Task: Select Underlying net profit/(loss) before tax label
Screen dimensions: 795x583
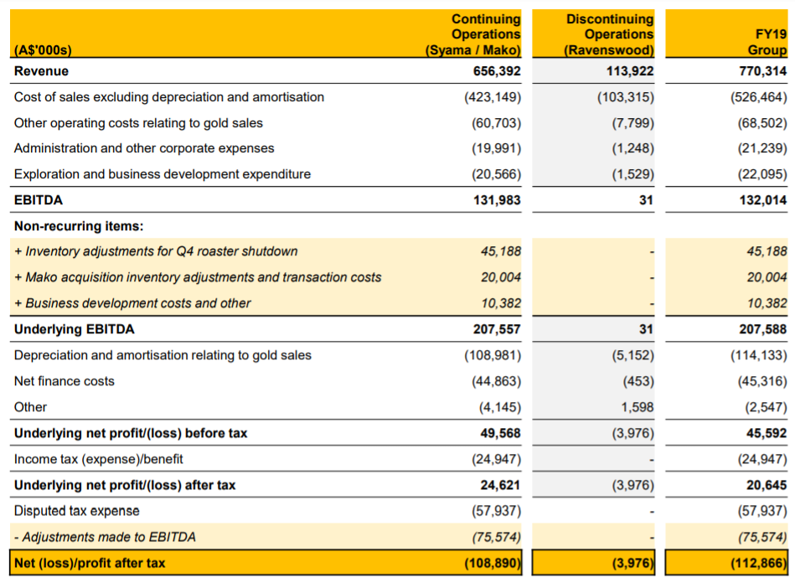Action: [131, 433]
